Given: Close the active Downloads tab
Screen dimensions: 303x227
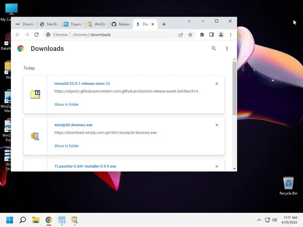Looking at the screenshot, I should [153, 24].
